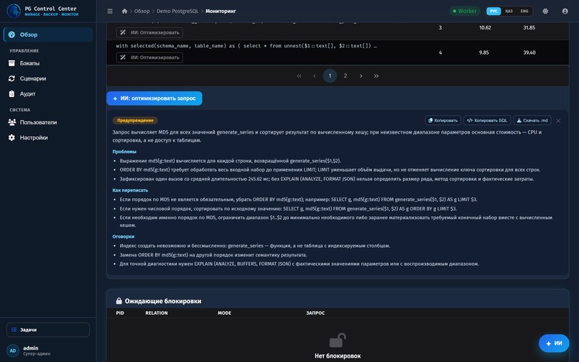The height and width of the screenshot is (362, 579).
Task: Click the with selected(schema_name query text
Action: [246, 46]
